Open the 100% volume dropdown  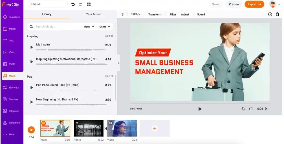(135, 14)
